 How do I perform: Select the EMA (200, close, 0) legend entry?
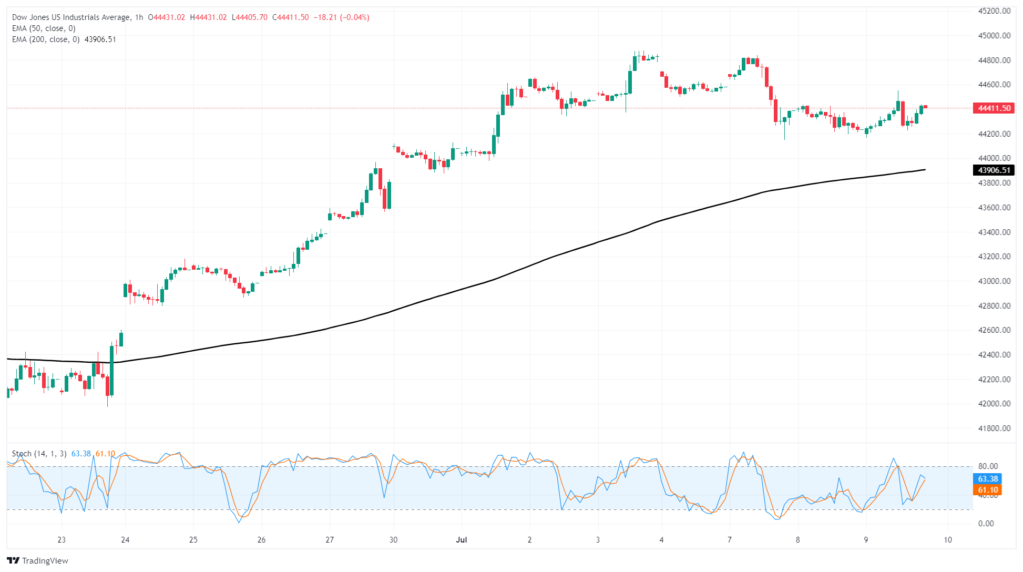[46, 39]
